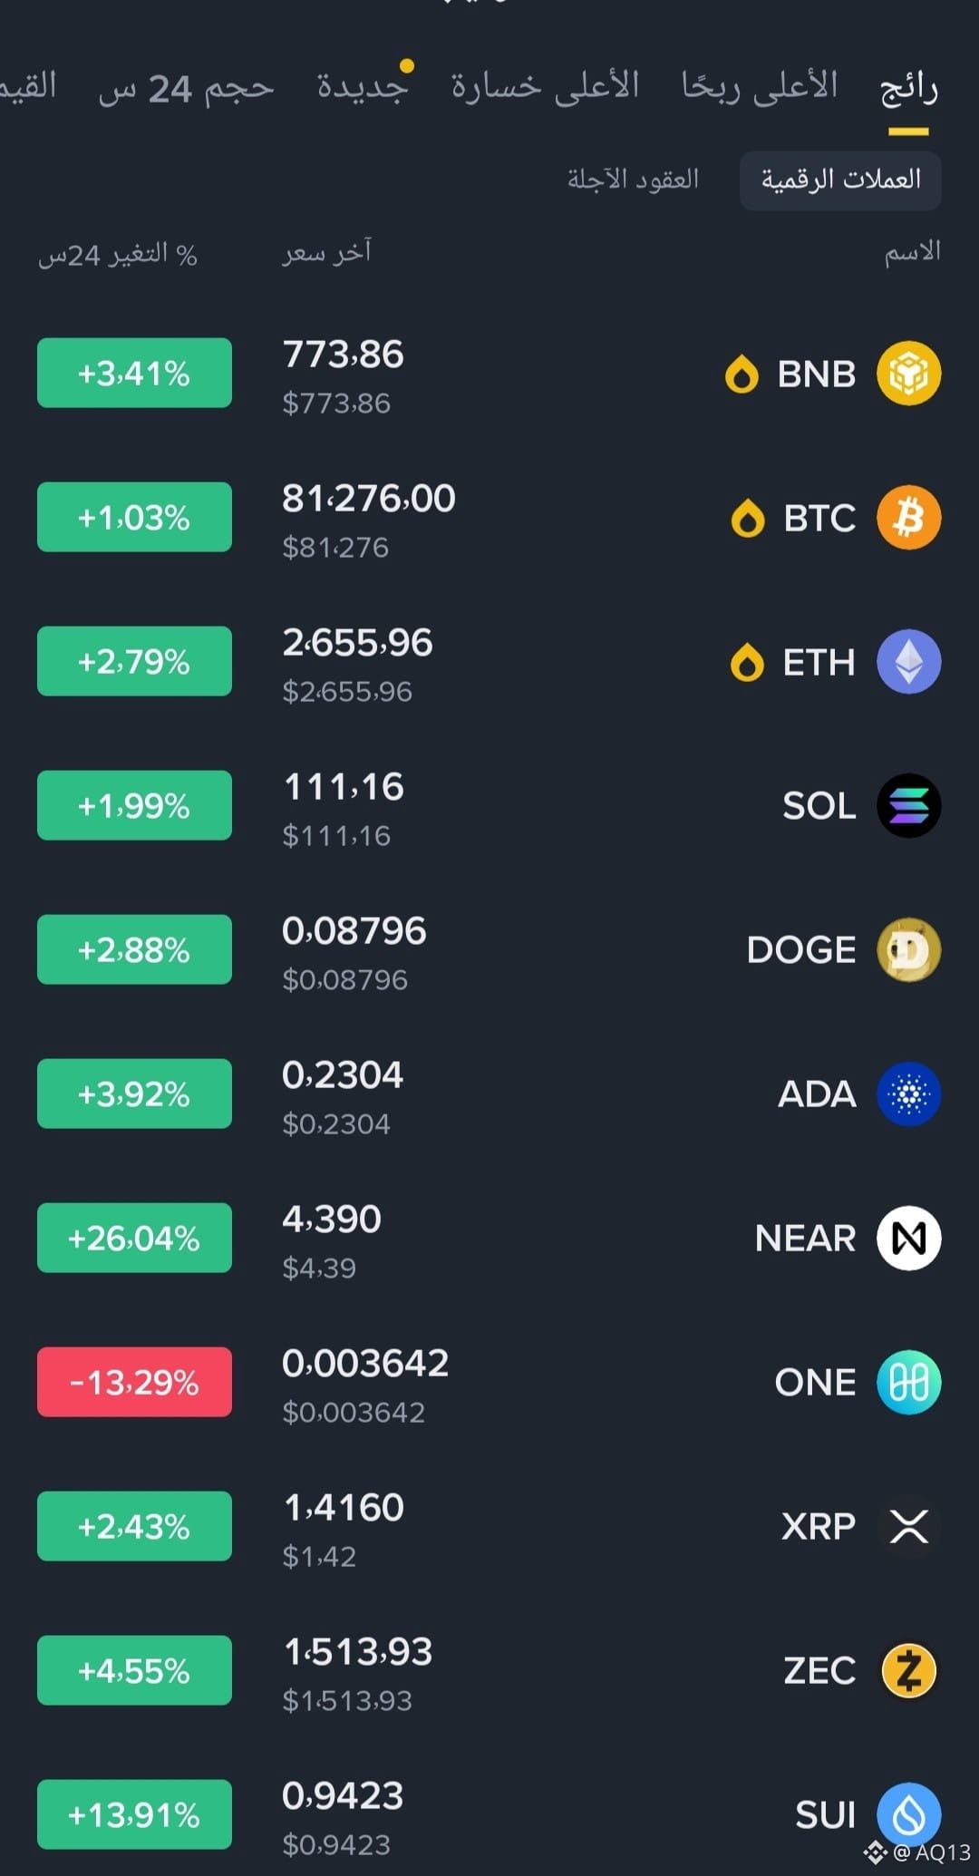979x1876 pixels.
Task: Sort by التغير 24س percent header
Action: tap(118, 255)
